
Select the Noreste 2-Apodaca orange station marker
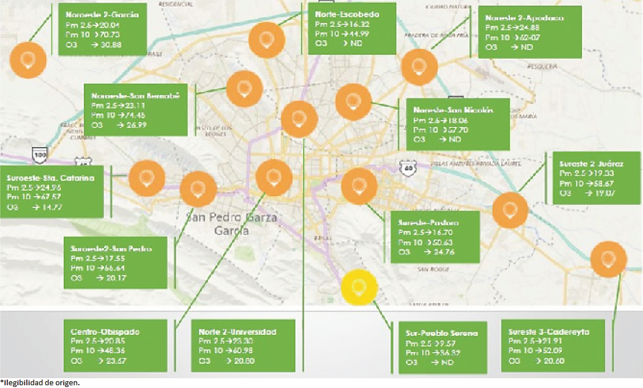click(419, 67)
